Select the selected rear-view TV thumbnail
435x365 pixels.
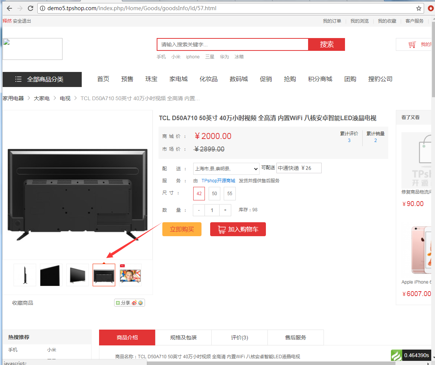[x=104, y=275]
